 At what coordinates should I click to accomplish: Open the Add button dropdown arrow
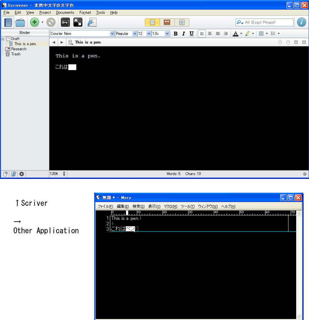[43, 22]
